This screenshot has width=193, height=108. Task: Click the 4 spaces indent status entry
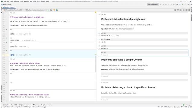point(170,107)
